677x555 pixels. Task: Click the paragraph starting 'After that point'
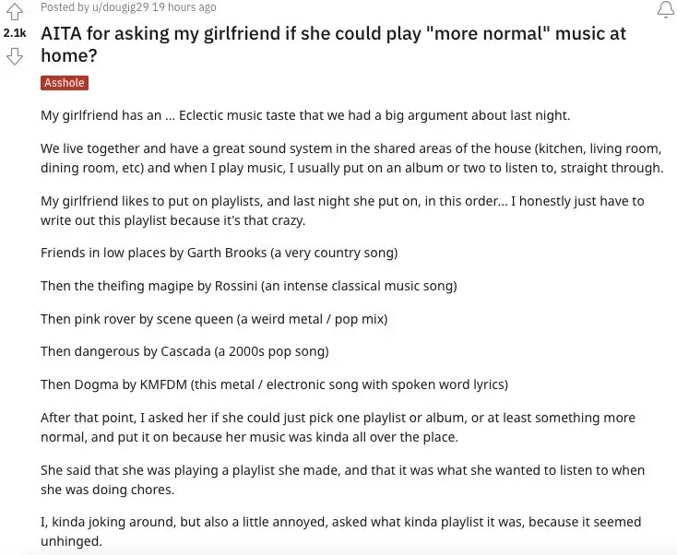338,427
